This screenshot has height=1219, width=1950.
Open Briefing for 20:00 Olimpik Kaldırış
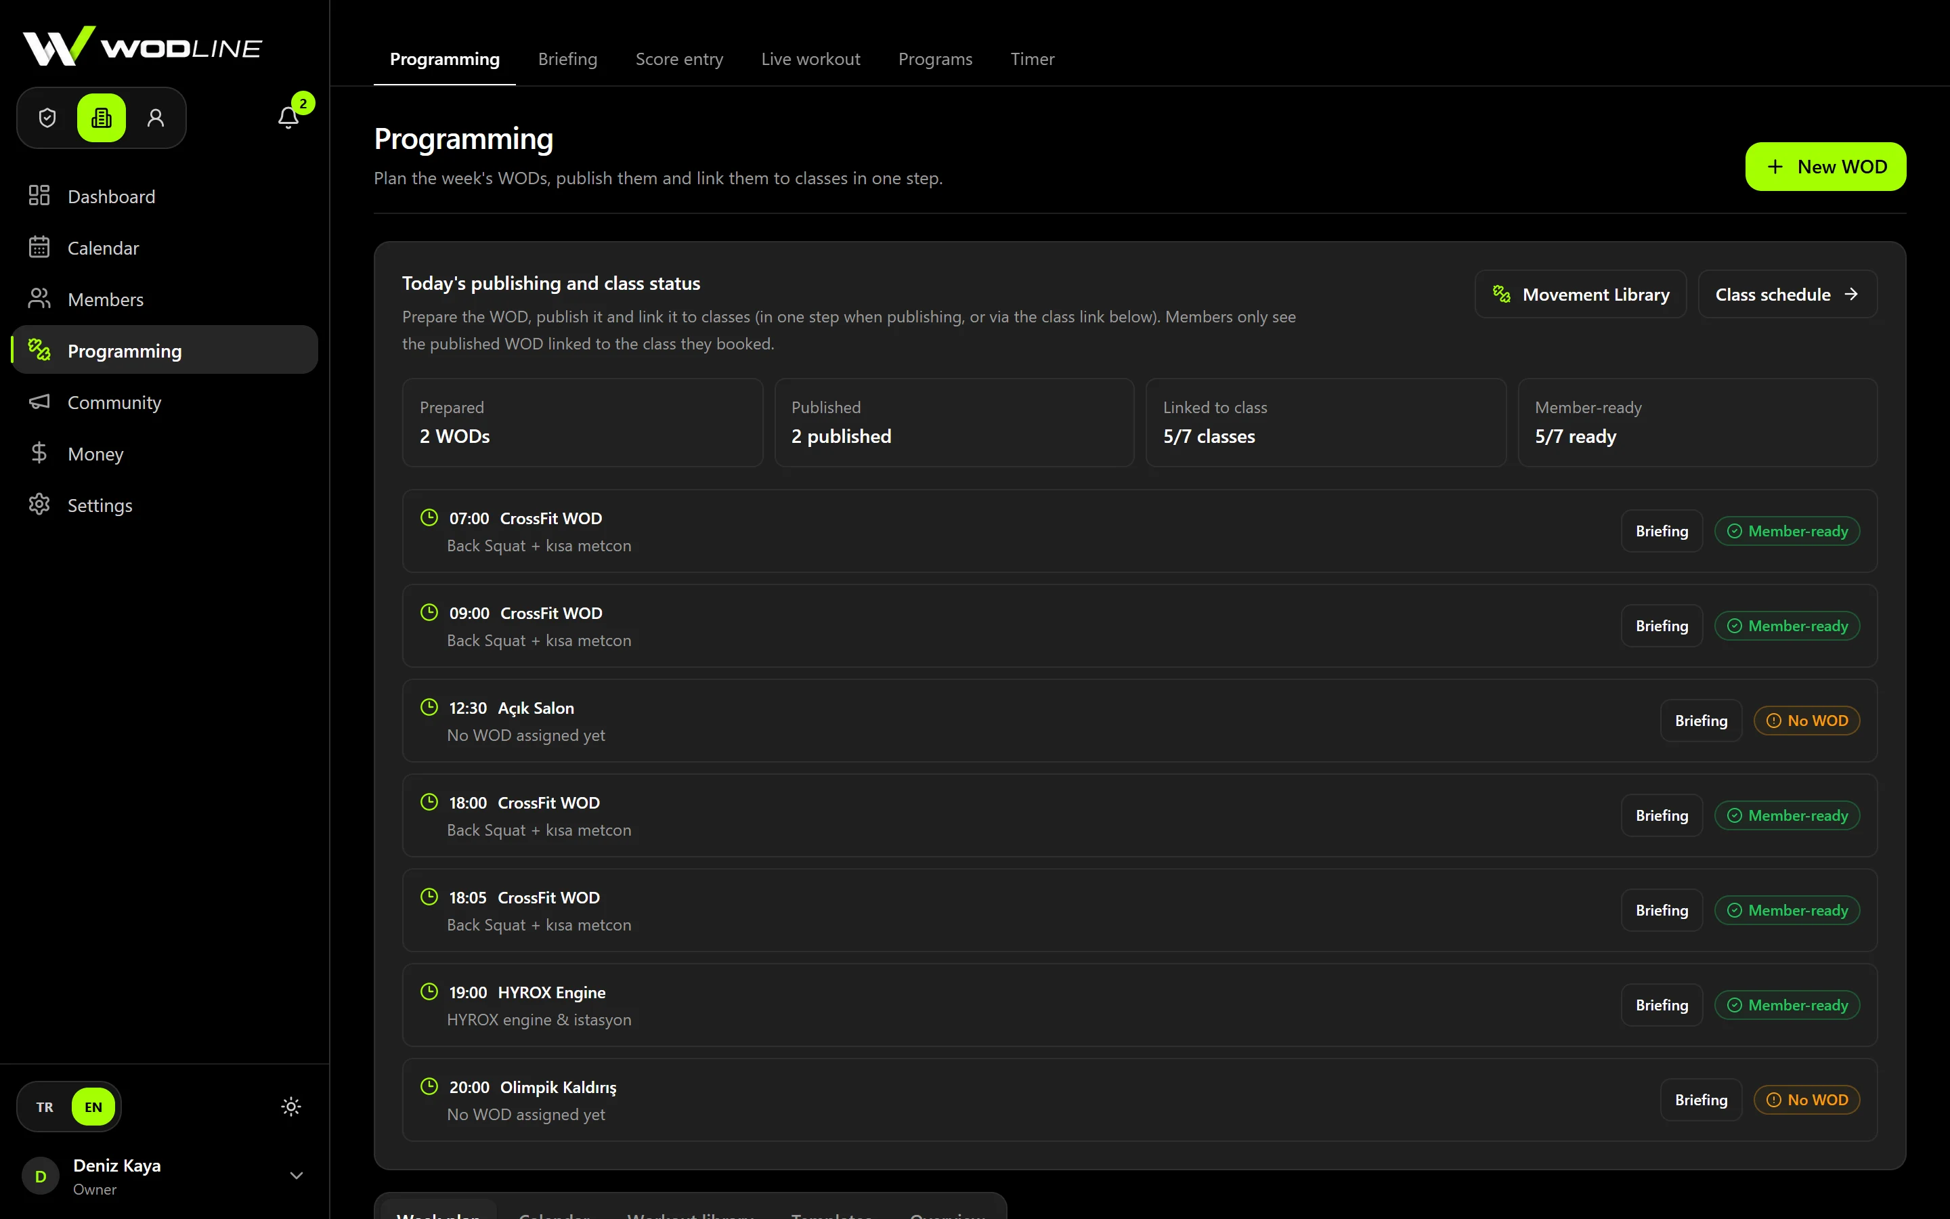pos(1701,1100)
